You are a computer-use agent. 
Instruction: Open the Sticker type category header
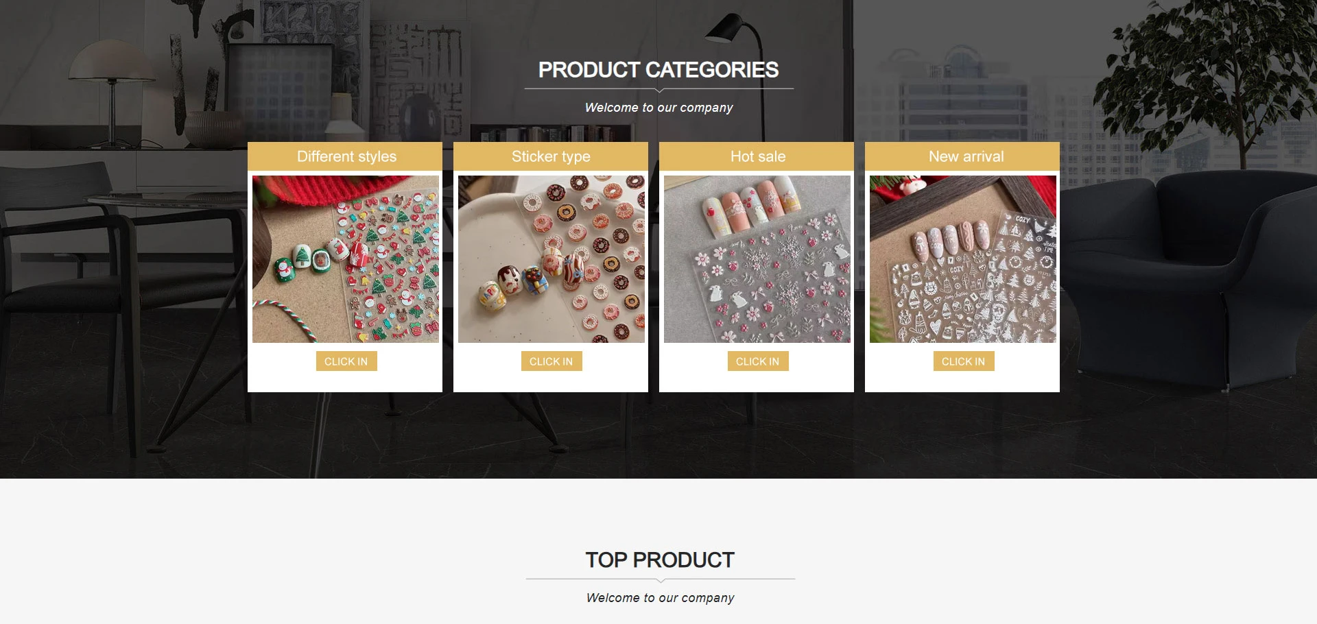click(551, 156)
